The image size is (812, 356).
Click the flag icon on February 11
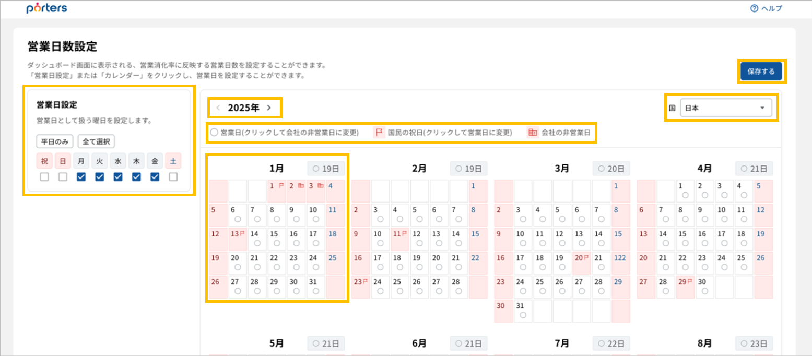404,234
